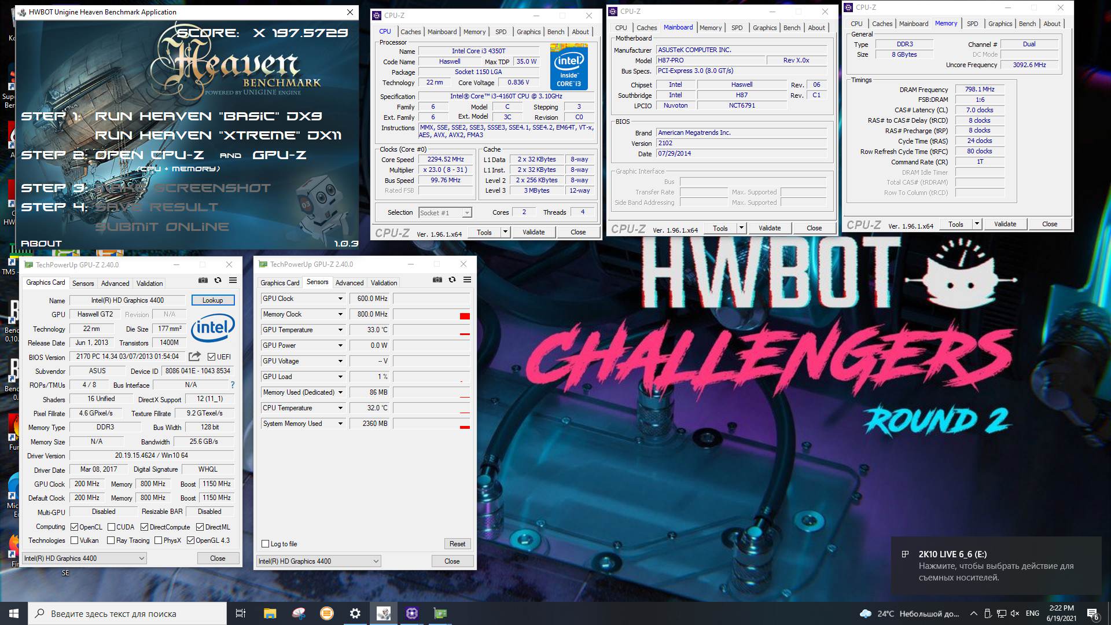Expand Memory Clock sensor dropdown

340,314
